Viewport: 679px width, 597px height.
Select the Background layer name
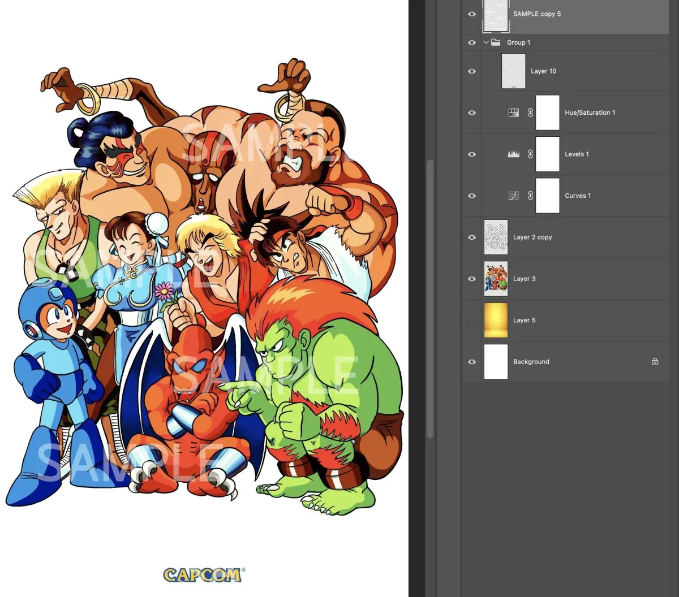coord(531,362)
